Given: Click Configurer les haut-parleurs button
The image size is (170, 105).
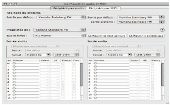Looking at the screenshot, I should tap(107, 36).
